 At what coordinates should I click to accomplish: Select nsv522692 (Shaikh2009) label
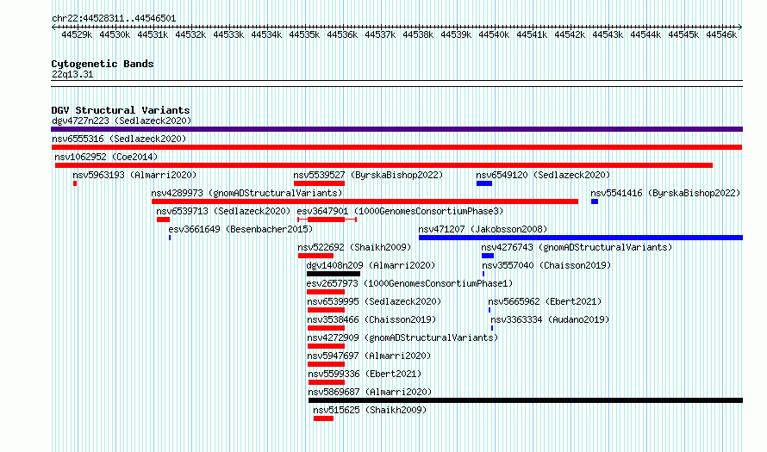(x=355, y=247)
